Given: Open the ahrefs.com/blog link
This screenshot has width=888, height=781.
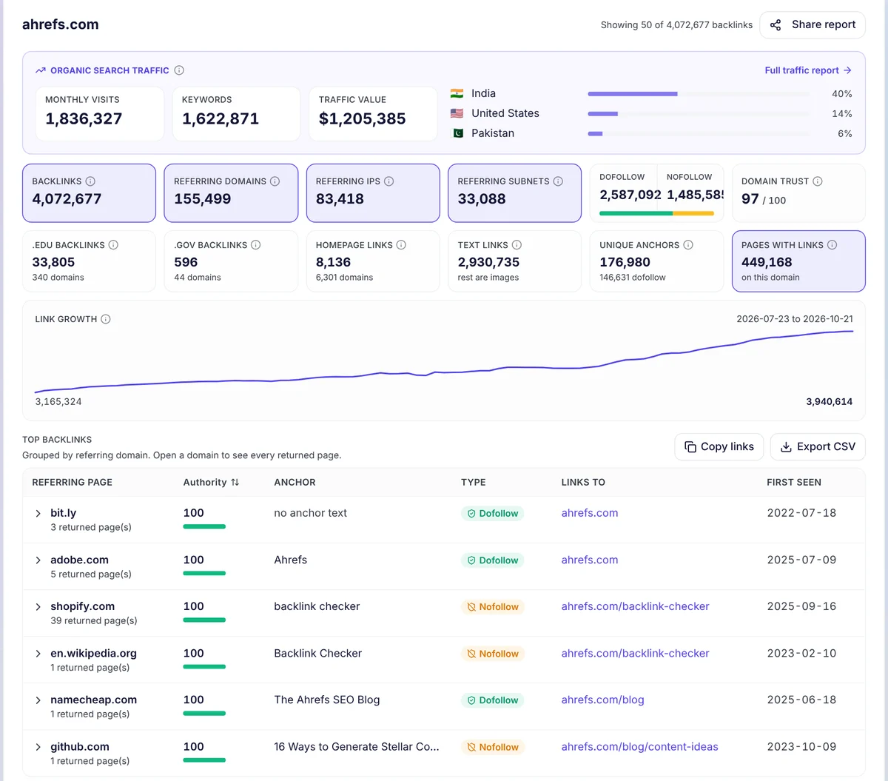Looking at the screenshot, I should [x=602, y=700].
